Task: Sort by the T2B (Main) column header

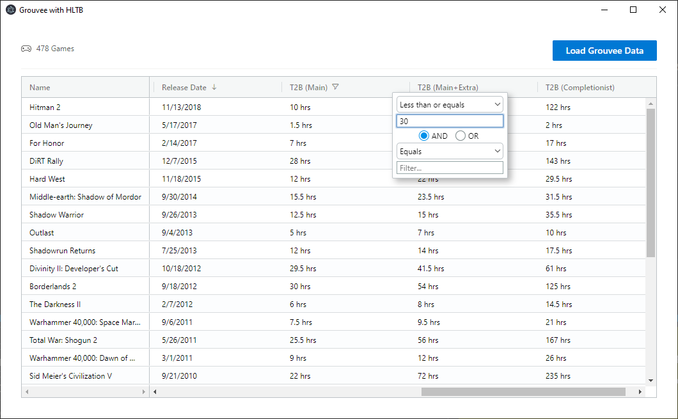Action: click(308, 88)
